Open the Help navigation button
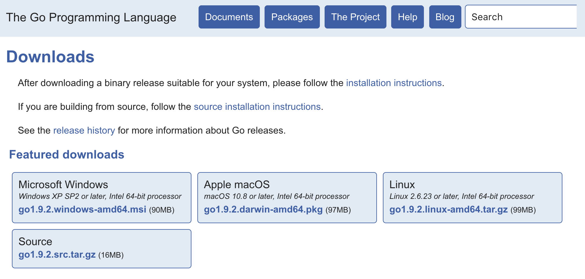The height and width of the screenshot is (279, 585). coord(407,17)
